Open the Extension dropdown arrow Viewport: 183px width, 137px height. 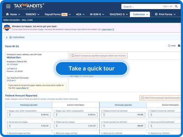[x=147, y=14]
